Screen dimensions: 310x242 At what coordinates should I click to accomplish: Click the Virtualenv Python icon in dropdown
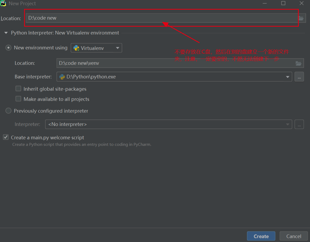(x=76, y=48)
